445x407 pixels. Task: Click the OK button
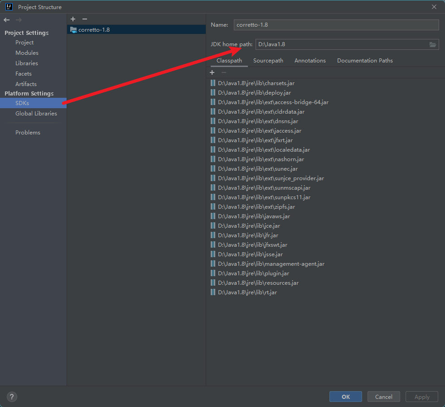click(346, 397)
